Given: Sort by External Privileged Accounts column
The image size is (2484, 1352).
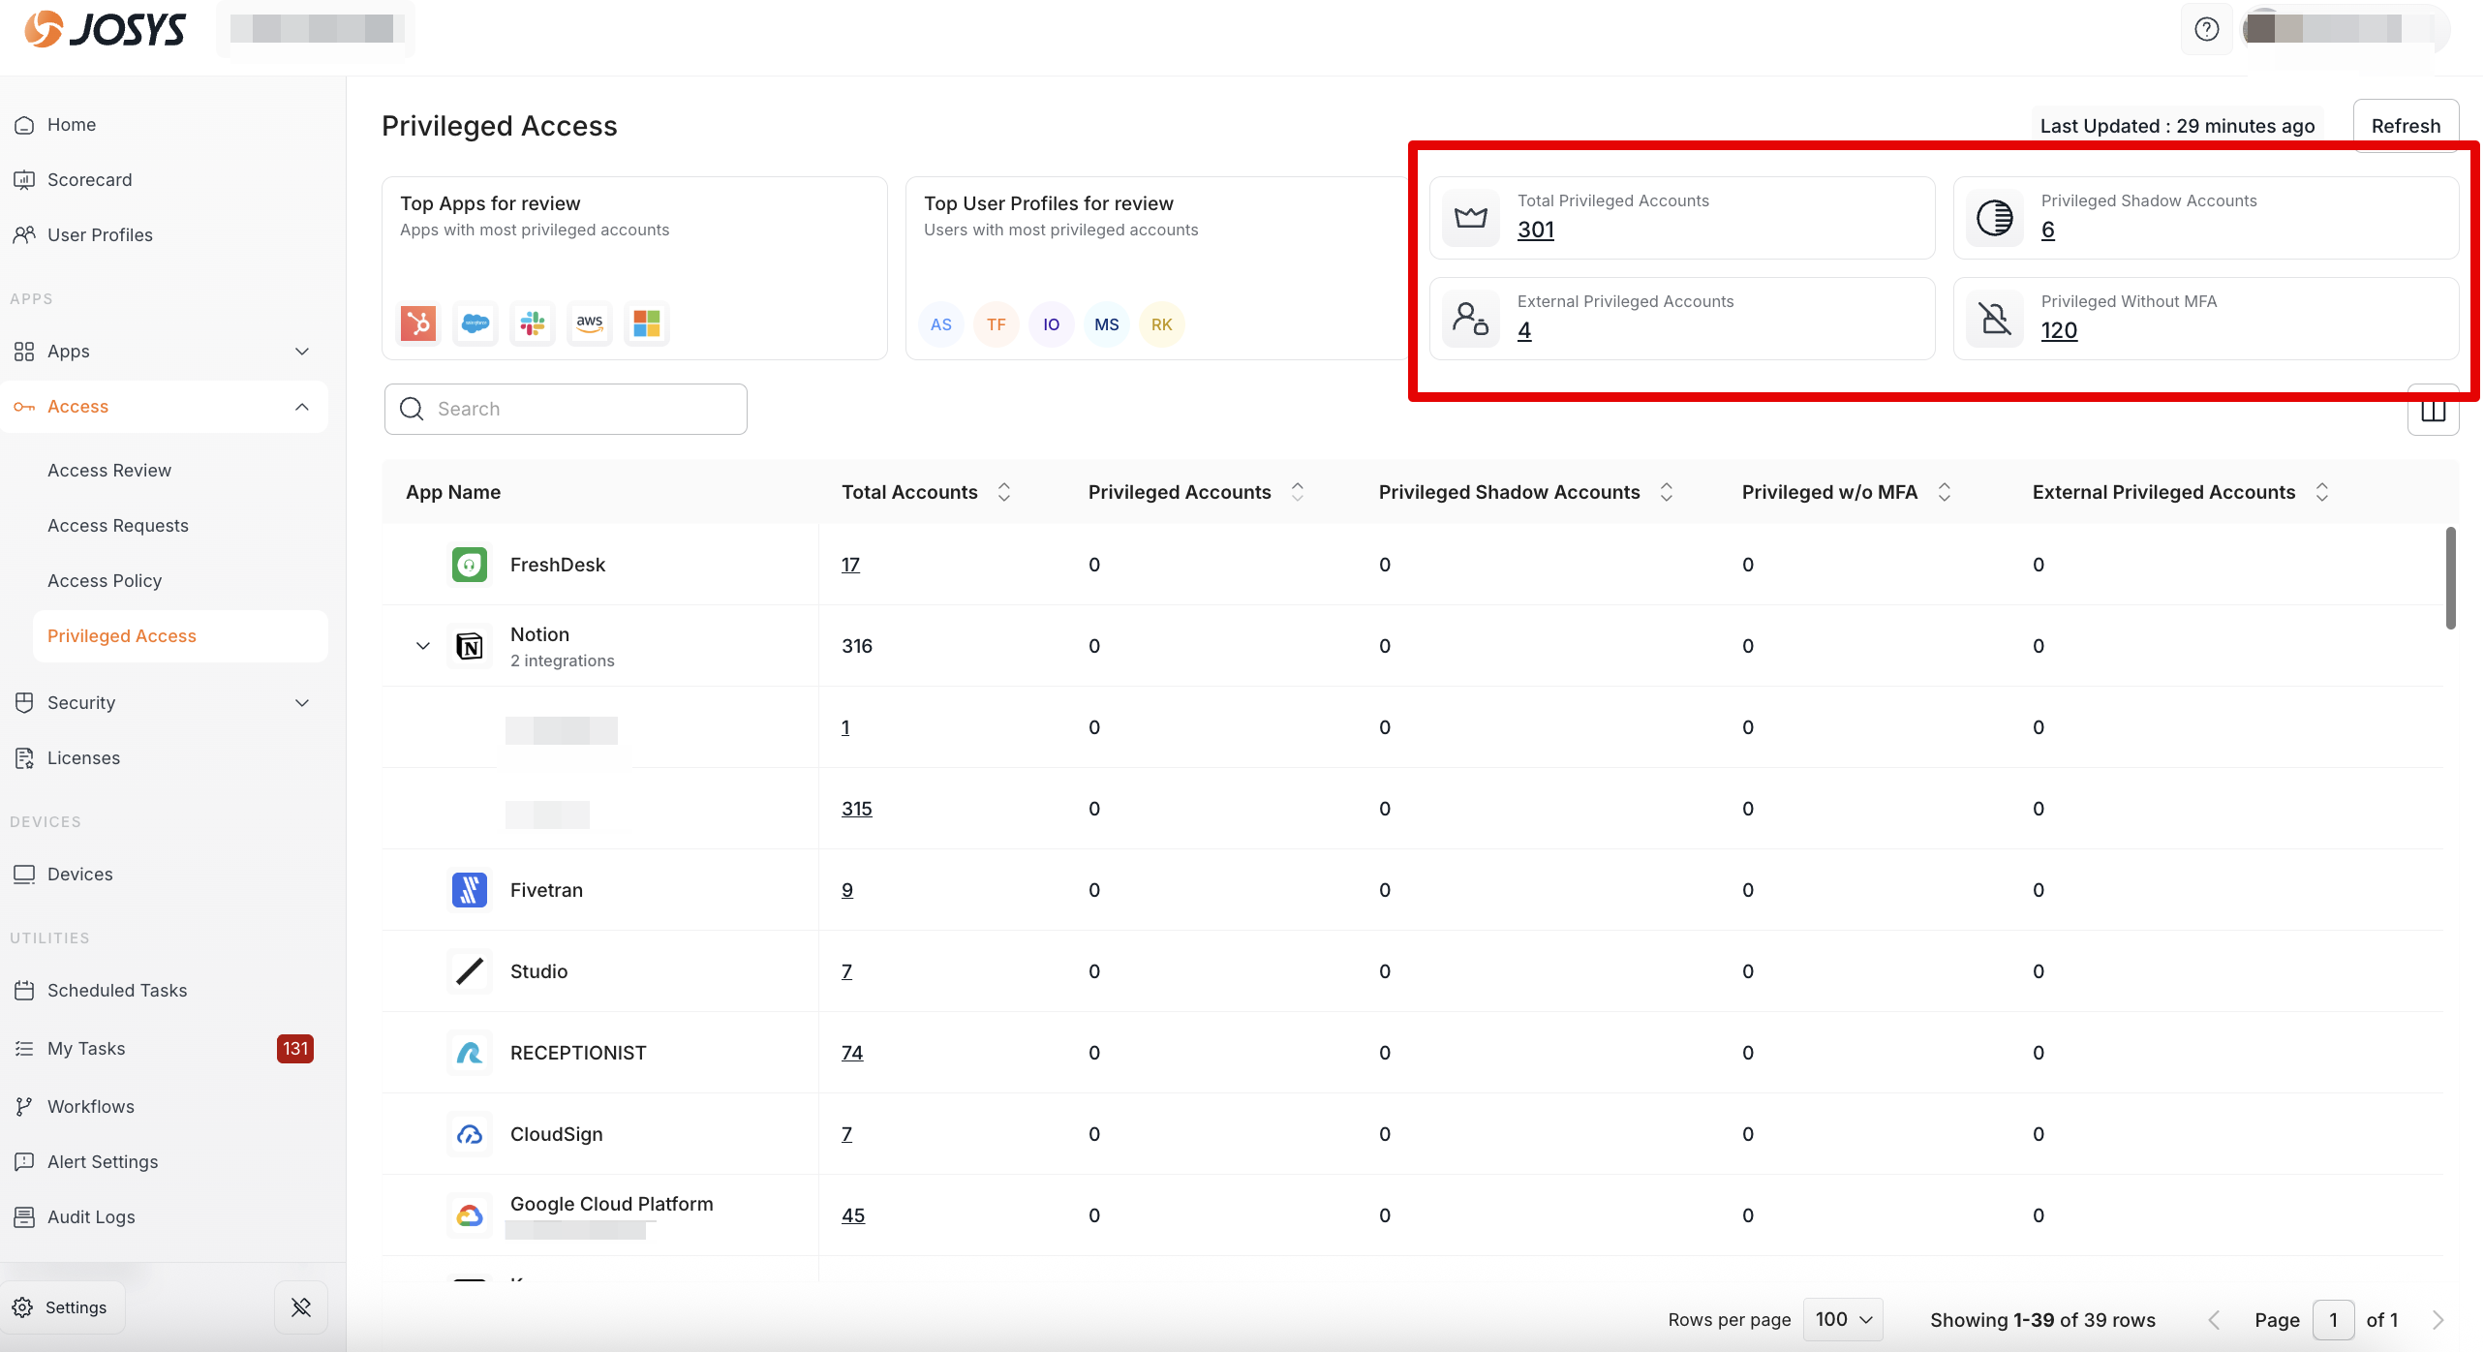Looking at the screenshot, I should click(x=2321, y=492).
